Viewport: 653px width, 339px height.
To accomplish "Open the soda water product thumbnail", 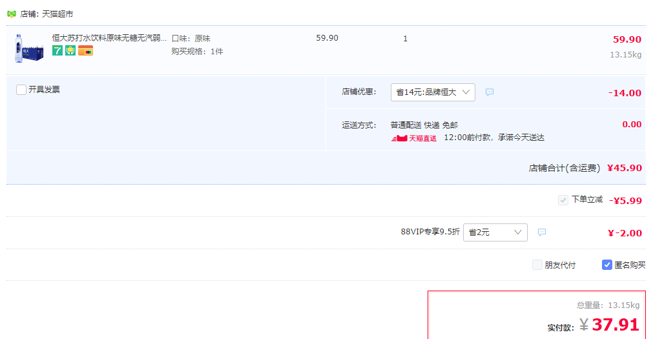I will (x=29, y=48).
